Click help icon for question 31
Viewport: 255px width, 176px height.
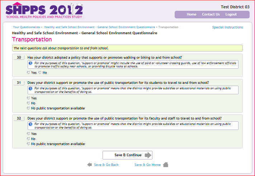click(30, 88)
